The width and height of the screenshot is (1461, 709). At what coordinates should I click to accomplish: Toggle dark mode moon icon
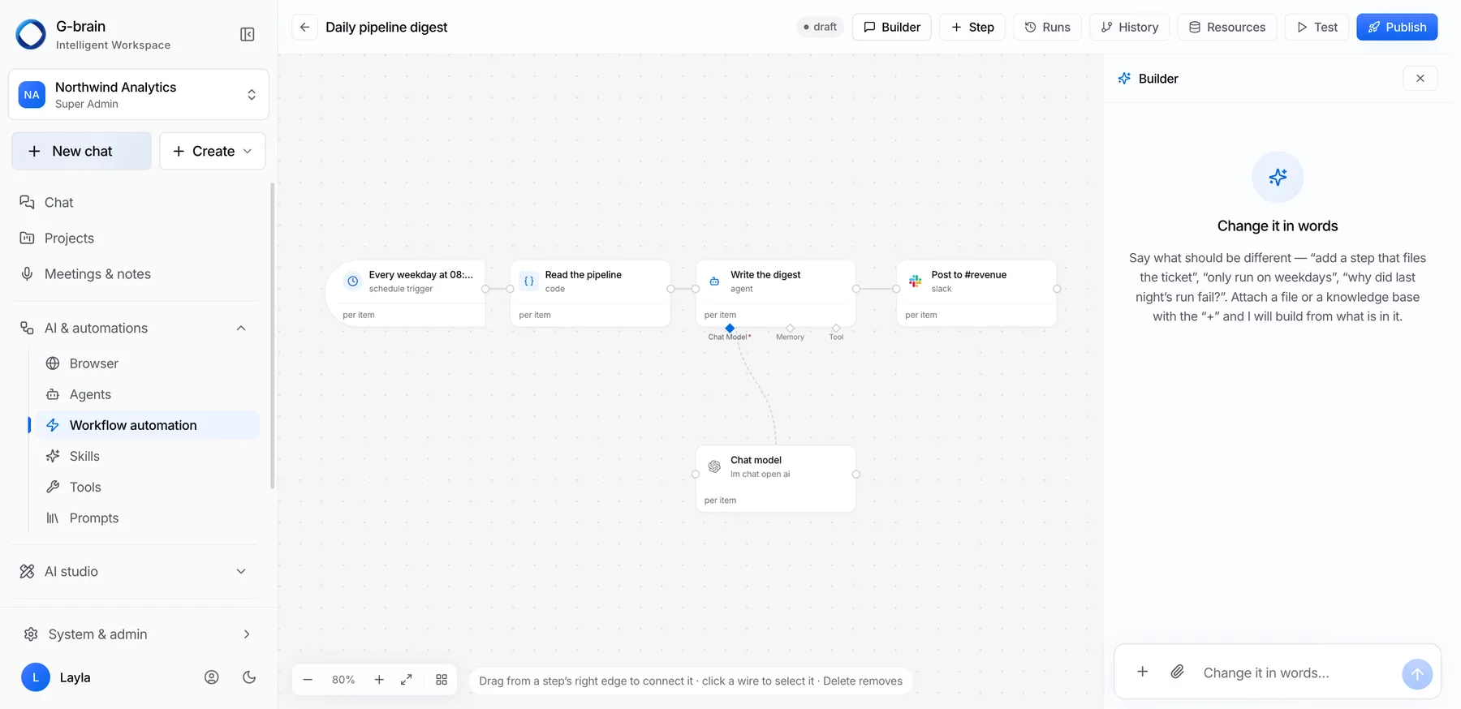[x=249, y=677]
